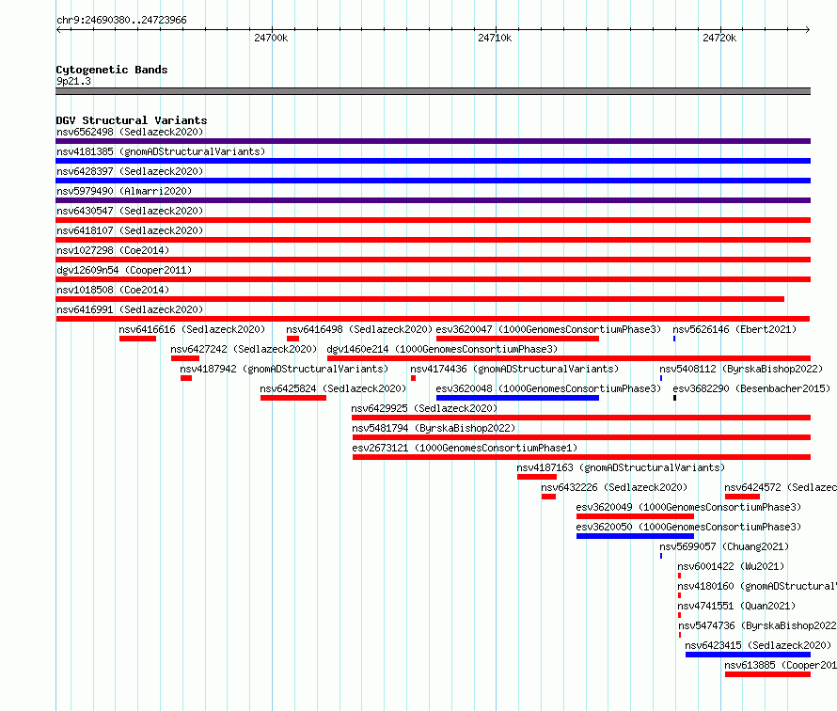837x711 pixels.
Task: Click the nsv6562498 (Sedlazeck2020) variant label
Action: click(x=130, y=132)
